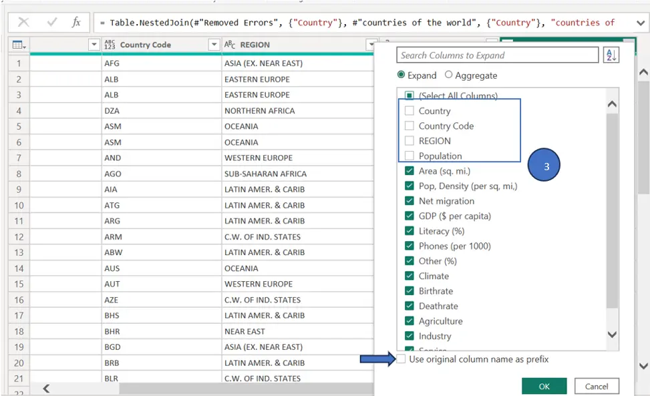Image resolution: width=650 pixels, height=396 pixels.
Task: Uncheck the Net migration checkbox
Action: click(409, 201)
